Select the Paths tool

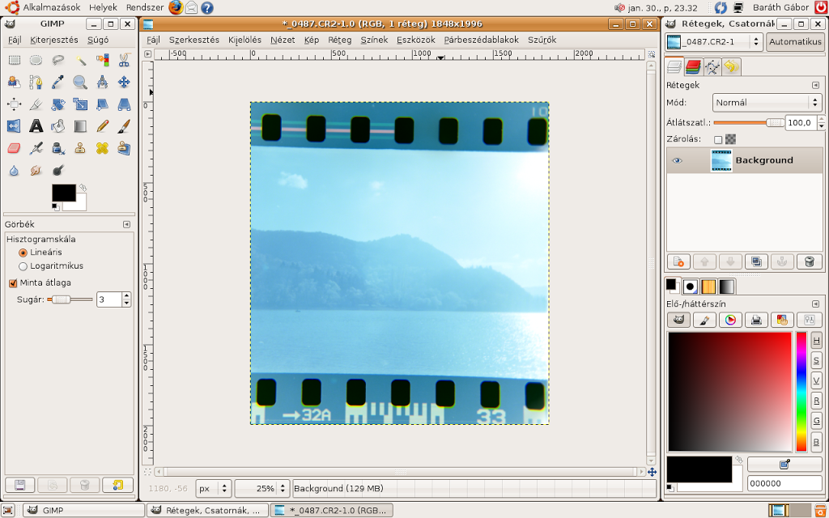tap(36, 83)
